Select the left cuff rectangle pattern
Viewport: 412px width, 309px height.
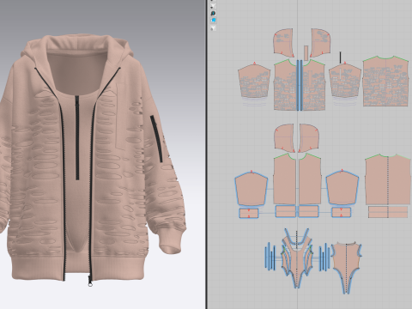[249, 213]
